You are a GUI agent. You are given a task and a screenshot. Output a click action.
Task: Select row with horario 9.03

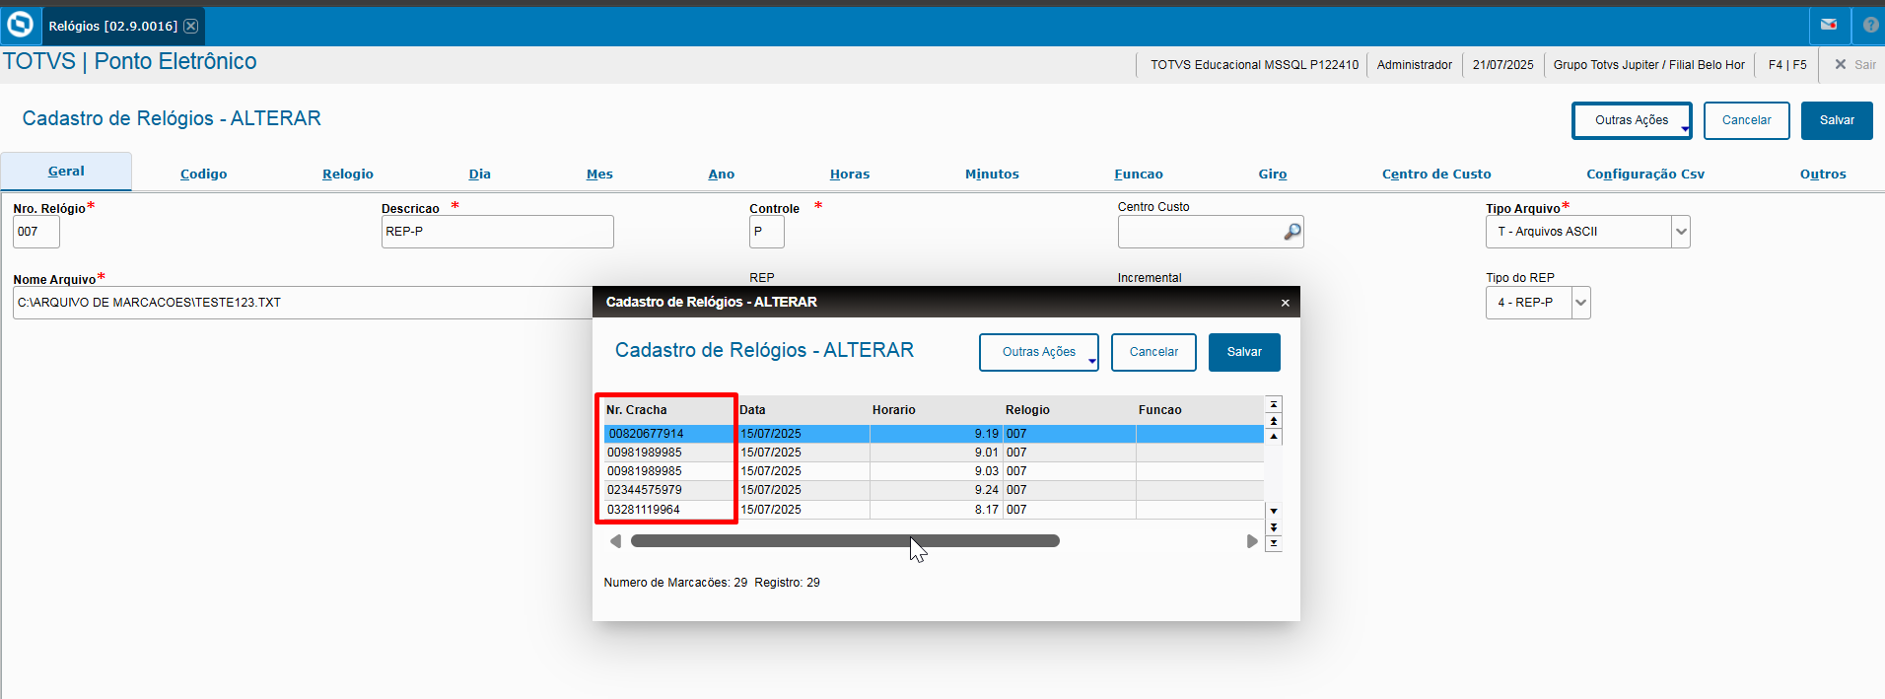pos(934,471)
